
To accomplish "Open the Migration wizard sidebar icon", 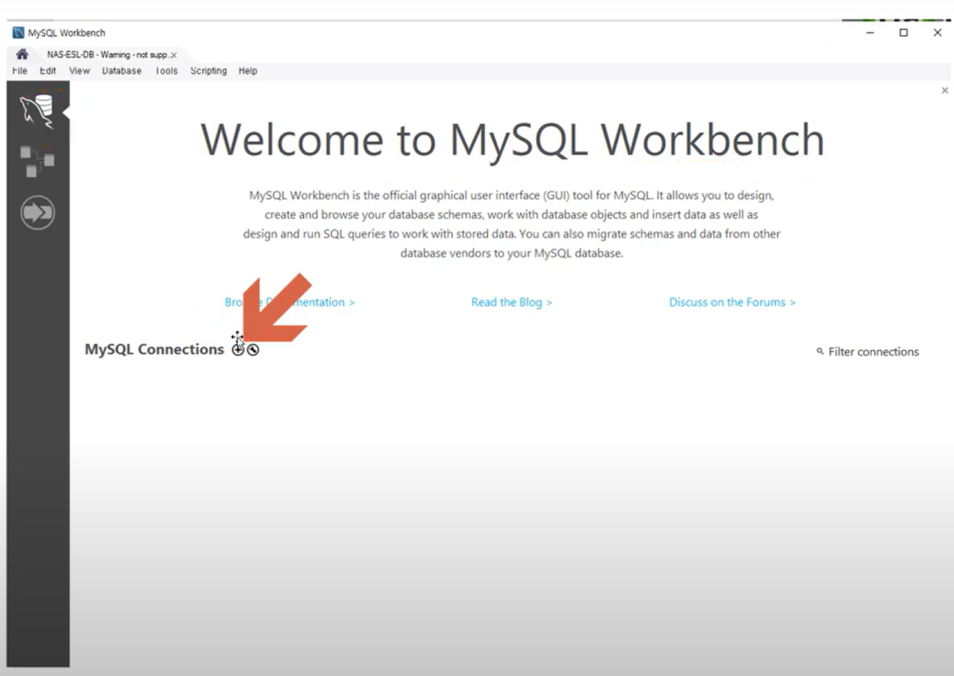I will click(38, 213).
